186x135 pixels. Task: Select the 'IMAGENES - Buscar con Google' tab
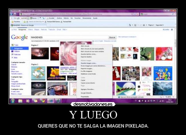pyautogui.click(x=28, y=25)
